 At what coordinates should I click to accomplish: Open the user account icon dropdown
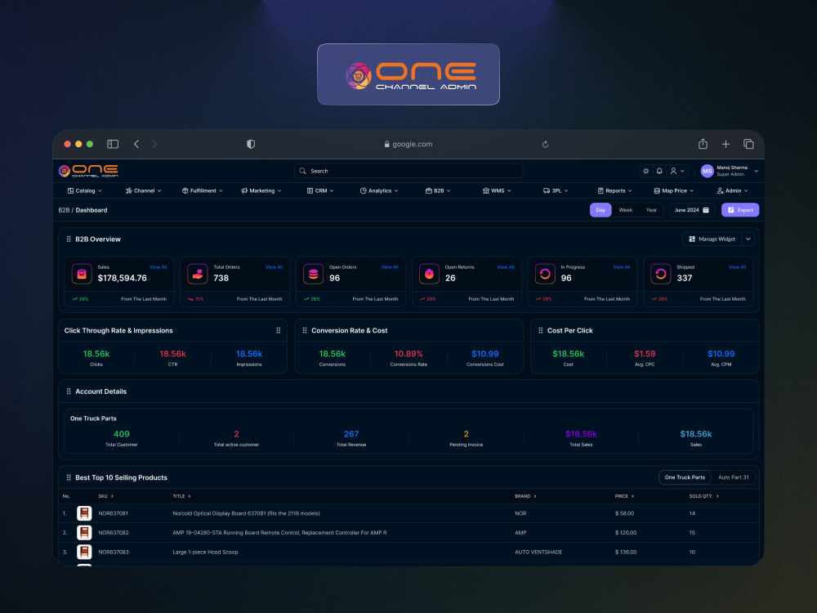tap(676, 171)
